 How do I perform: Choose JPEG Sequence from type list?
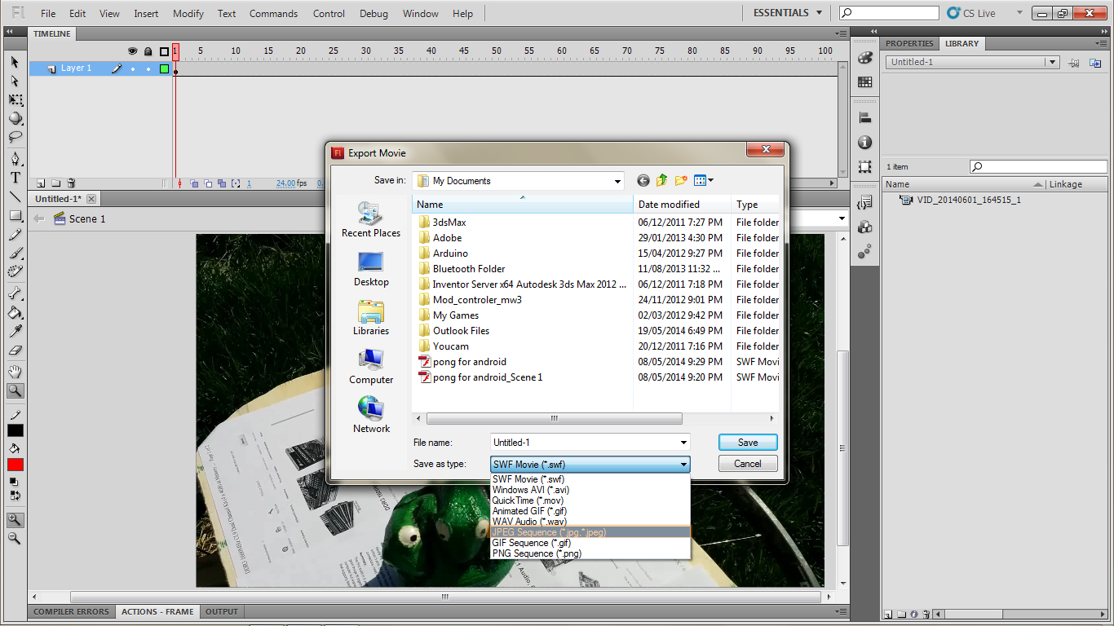pos(590,532)
